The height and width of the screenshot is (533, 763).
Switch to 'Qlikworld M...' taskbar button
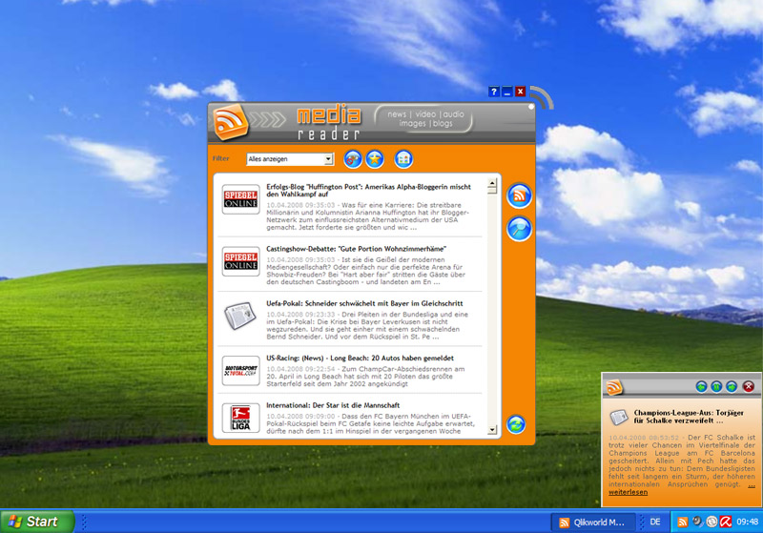[593, 523]
